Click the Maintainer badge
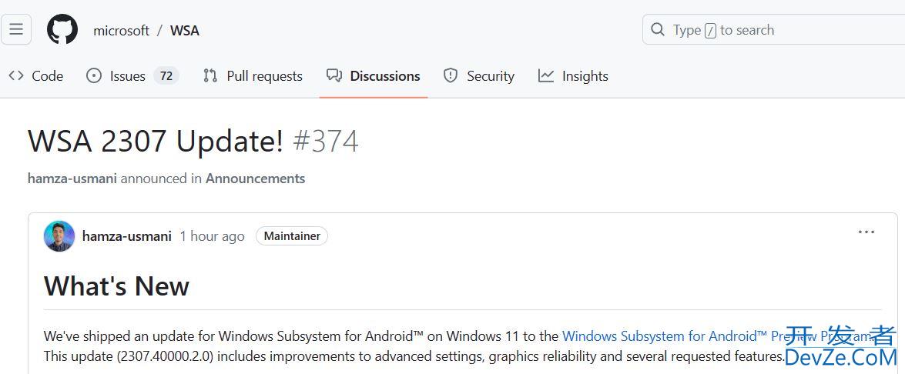The height and width of the screenshot is (374, 905). coord(292,236)
